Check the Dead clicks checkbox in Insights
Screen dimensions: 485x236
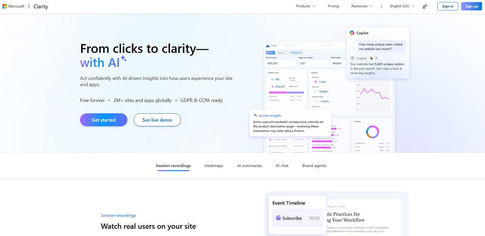pyautogui.click(x=315, y=92)
